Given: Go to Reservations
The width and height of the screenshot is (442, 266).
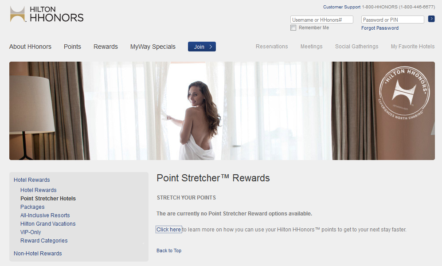Looking at the screenshot, I should coord(272,47).
